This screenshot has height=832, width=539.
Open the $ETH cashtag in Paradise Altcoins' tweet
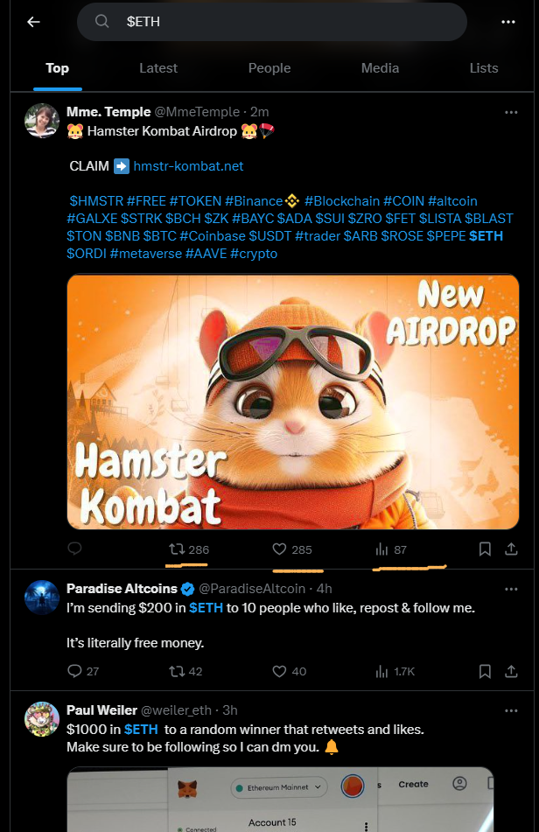[x=206, y=607]
